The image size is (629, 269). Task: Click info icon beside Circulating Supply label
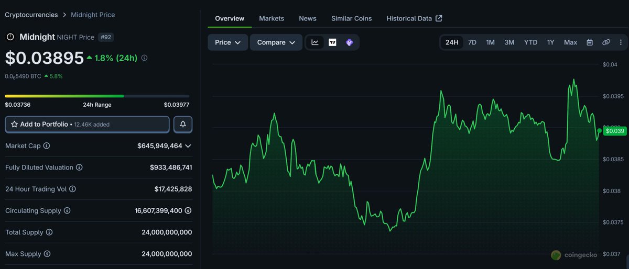pyautogui.click(x=67, y=210)
